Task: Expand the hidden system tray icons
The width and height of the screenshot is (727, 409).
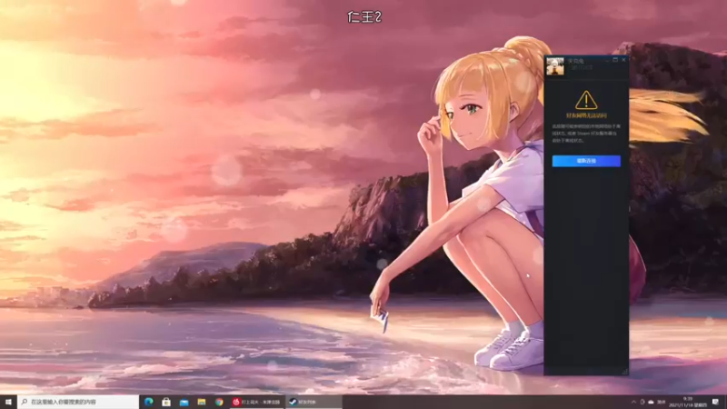Action: 633,402
